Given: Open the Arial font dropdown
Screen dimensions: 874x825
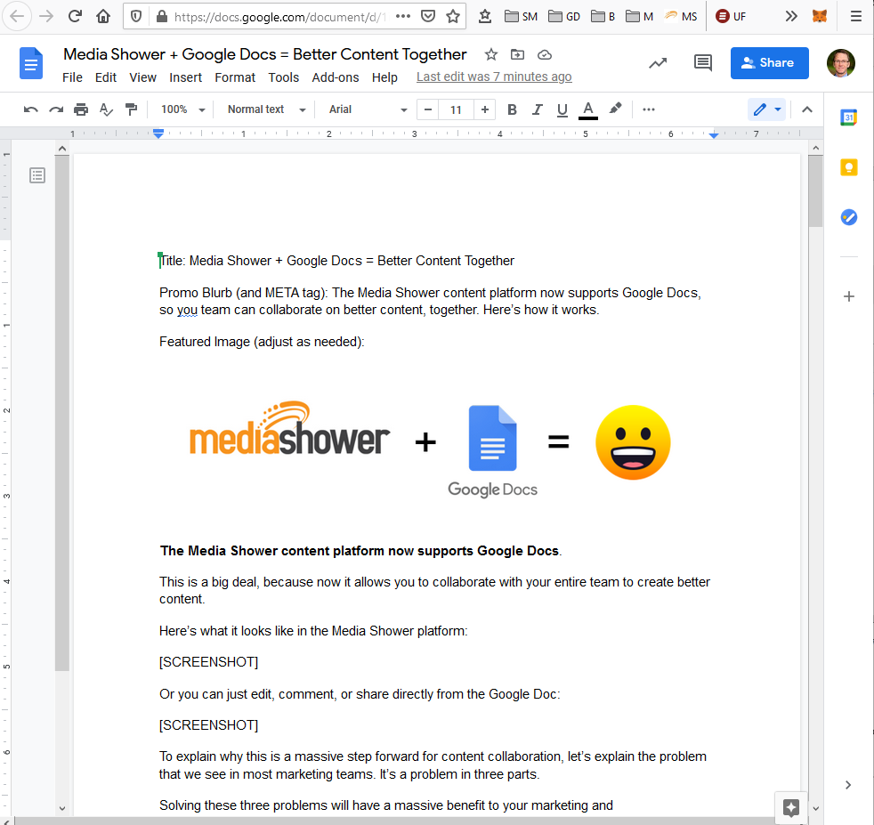Looking at the screenshot, I should pos(368,109).
